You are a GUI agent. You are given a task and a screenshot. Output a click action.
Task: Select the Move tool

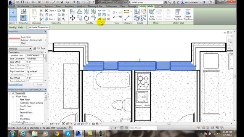[x=72, y=18]
